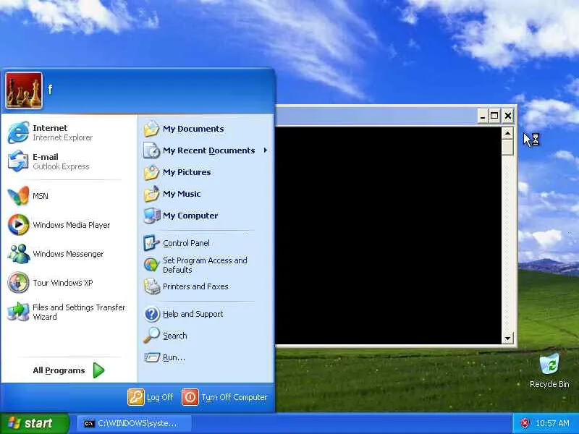The width and height of the screenshot is (579, 434).
Task: Click the security shield tray icon
Action: [x=525, y=423]
